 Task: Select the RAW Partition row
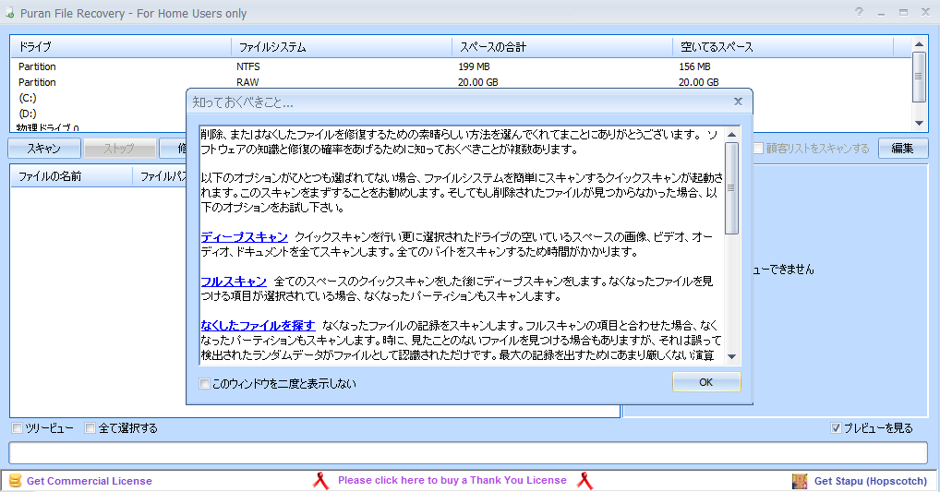pos(461,82)
